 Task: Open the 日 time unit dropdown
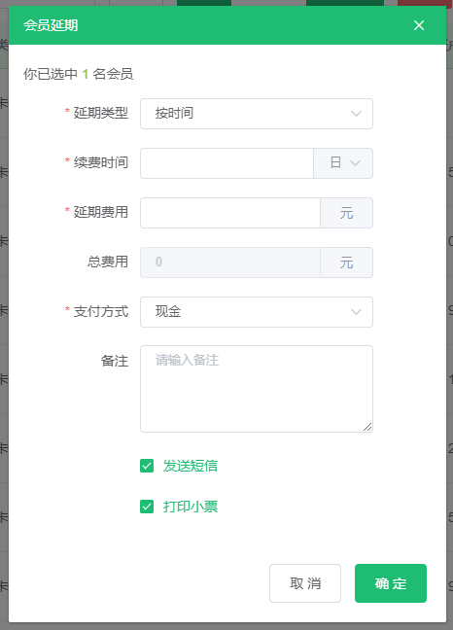343,163
